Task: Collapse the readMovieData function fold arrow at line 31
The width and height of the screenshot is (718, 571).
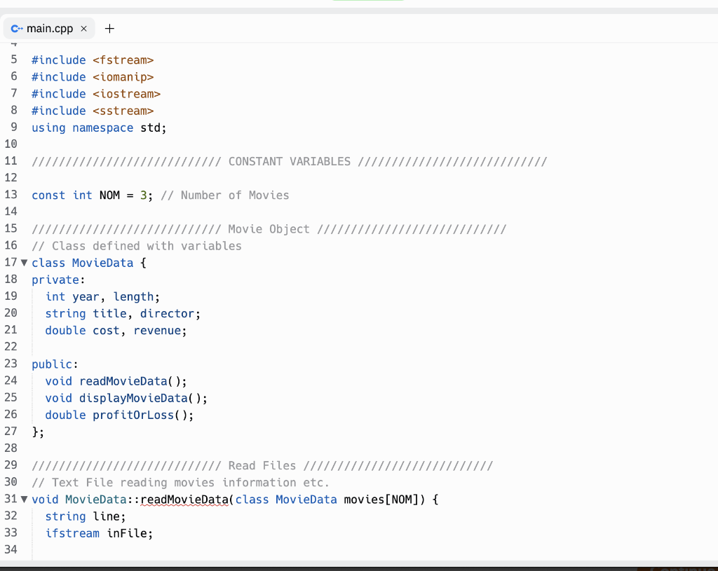Action: (25, 499)
